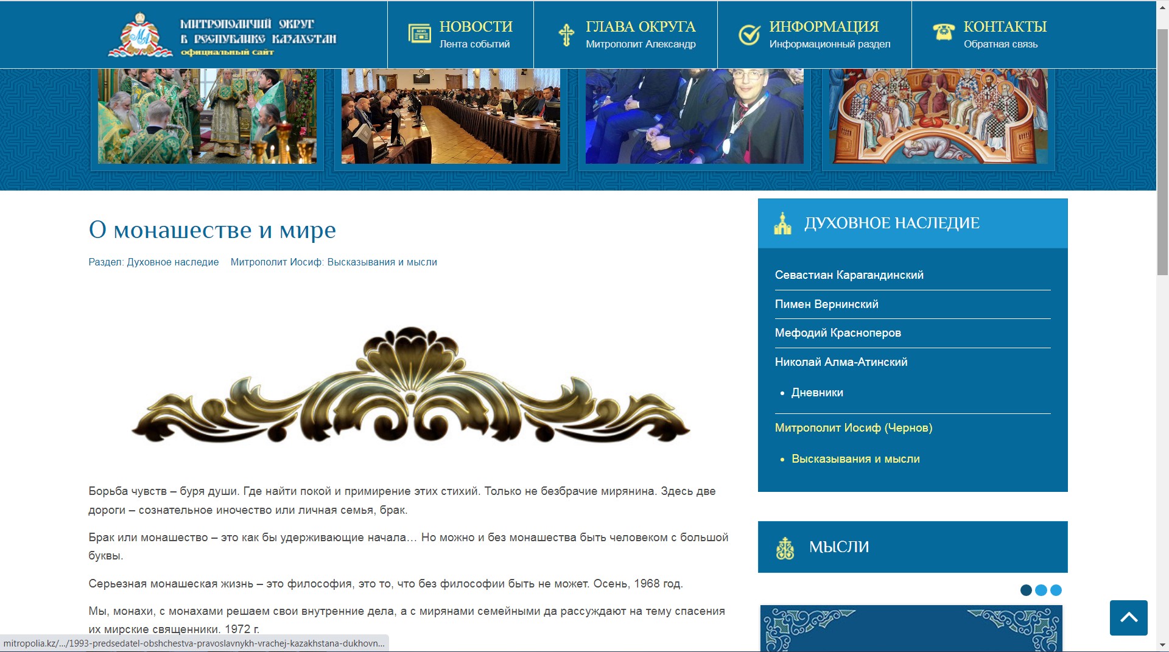
Task: Click the ДУХОВНОЕ НАСЛЕДИЕ panel heading
Action: (892, 223)
